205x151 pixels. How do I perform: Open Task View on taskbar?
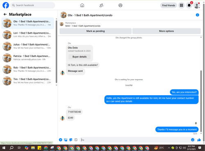[x=19, y=148]
